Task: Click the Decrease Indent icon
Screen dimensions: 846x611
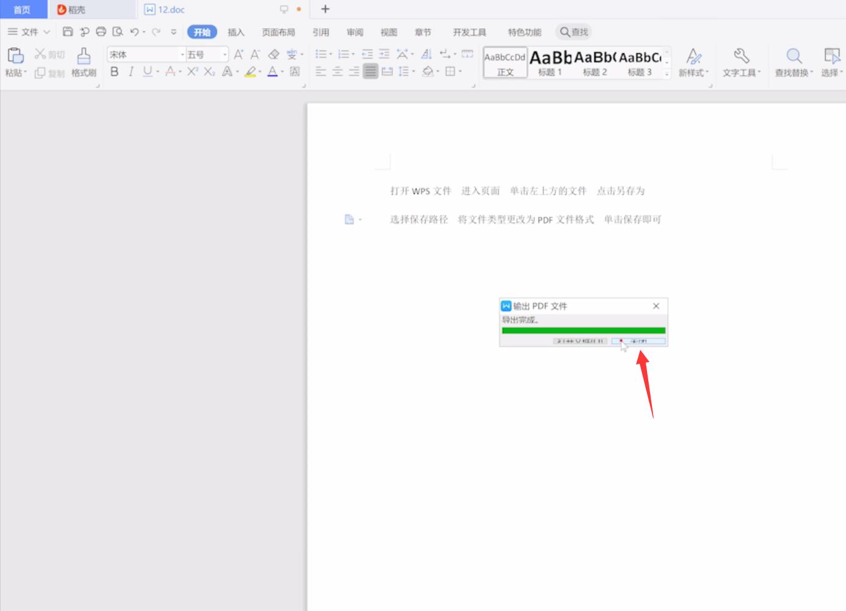Action: [367, 54]
